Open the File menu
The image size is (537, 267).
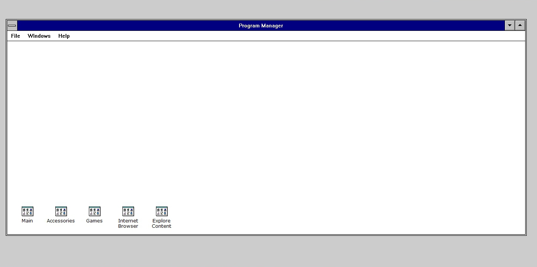click(16, 36)
